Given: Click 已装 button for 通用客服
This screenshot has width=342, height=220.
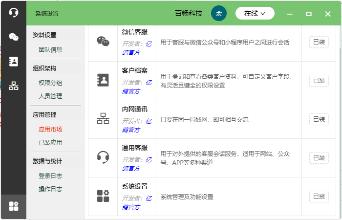Looking at the screenshot, I should [x=319, y=158].
